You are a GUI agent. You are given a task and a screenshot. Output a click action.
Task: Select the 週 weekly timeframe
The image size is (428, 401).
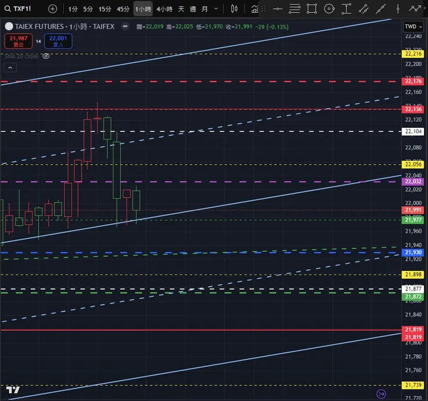coord(193,9)
